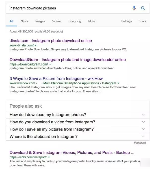150x169 pixels.
Task: Open dropdown arrow next to vibbi.com/instaport URL
Action: (49, 157)
